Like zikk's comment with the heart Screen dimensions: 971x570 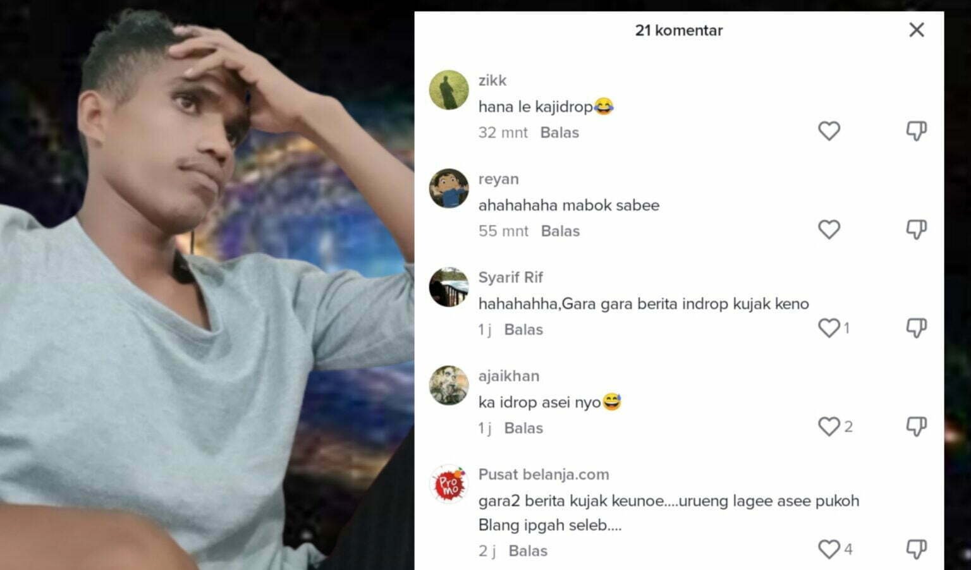829,131
